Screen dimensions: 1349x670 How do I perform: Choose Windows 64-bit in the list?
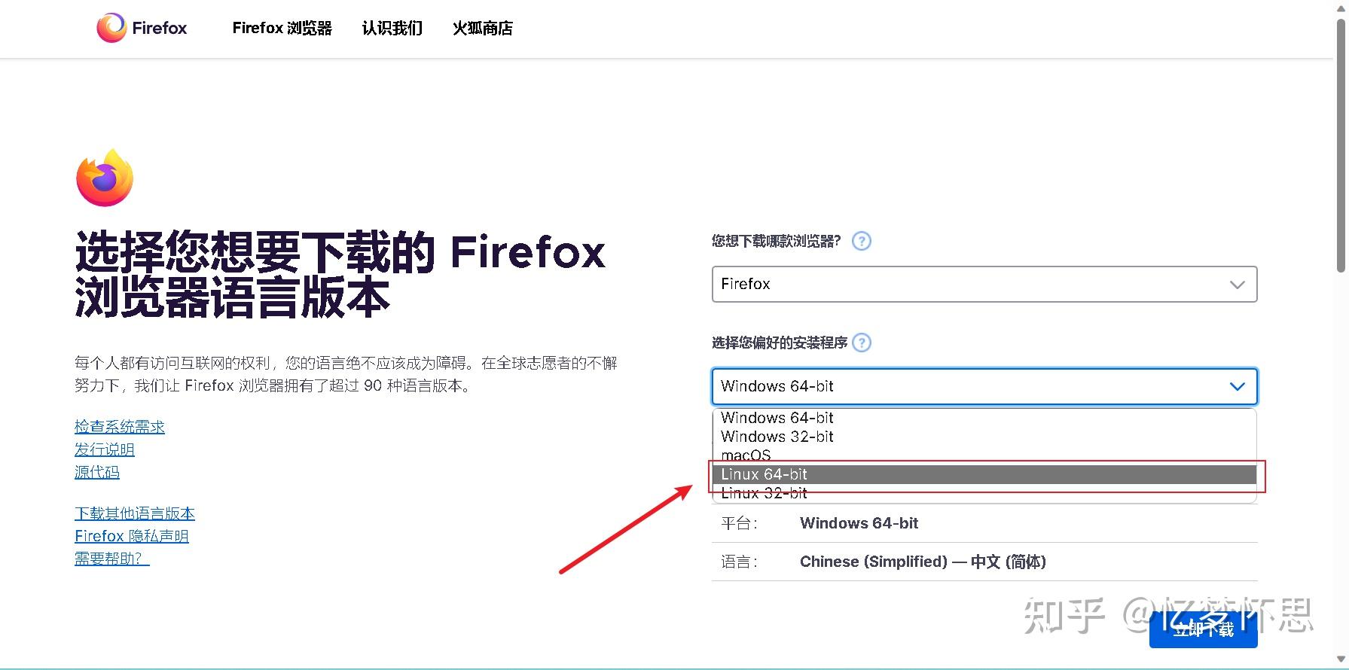point(984,418)
